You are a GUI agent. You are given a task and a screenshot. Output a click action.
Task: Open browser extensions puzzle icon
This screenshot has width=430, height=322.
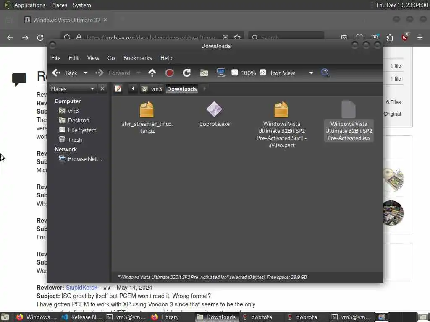click(x=390, y=37)
